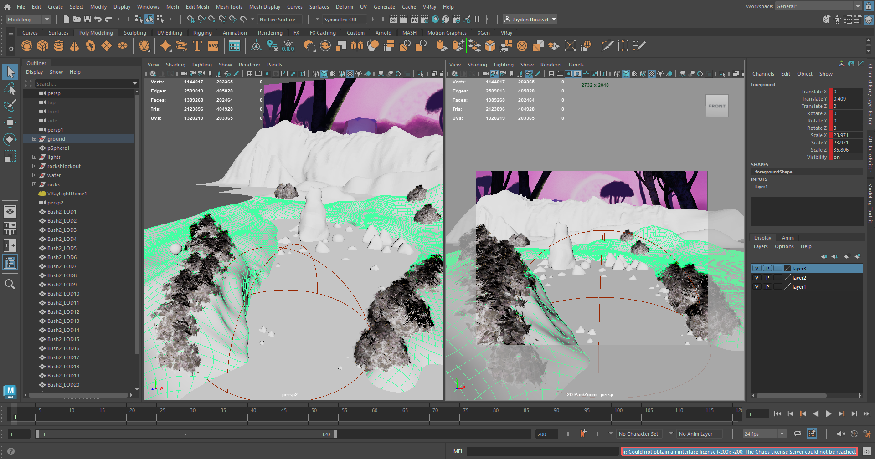Screen dimensions: 875x459
Task: Toggle playback P of layer3
Action: pos(767,269)
